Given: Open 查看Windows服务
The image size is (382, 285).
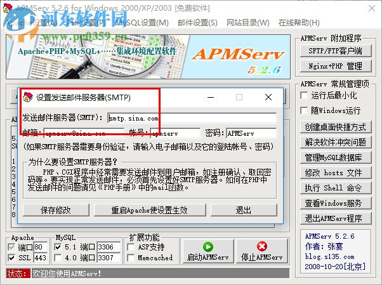Looking at the screenshot, I should (x=336, y=203).
